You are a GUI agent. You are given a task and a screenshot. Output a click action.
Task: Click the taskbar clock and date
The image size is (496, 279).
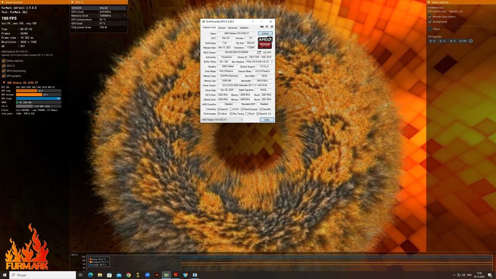tap(479, 275)
